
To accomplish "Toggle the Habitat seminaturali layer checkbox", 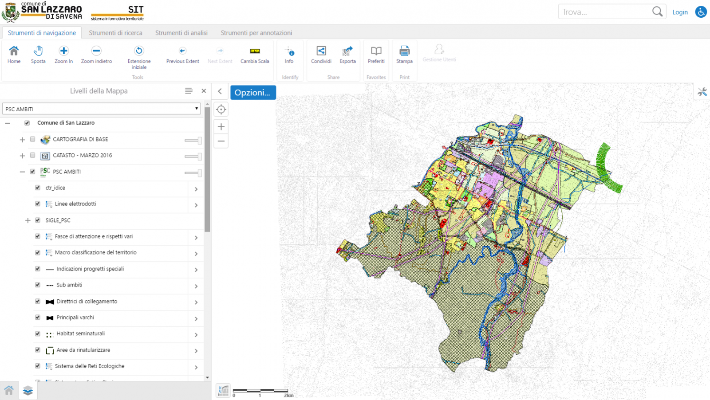I will [x=38, y=333].
